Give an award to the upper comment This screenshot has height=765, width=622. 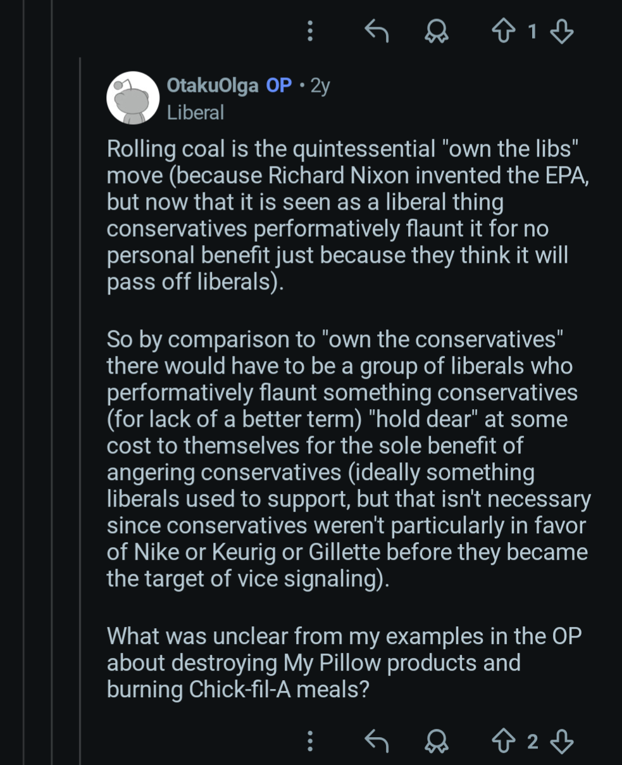click(x=436, y=30)
